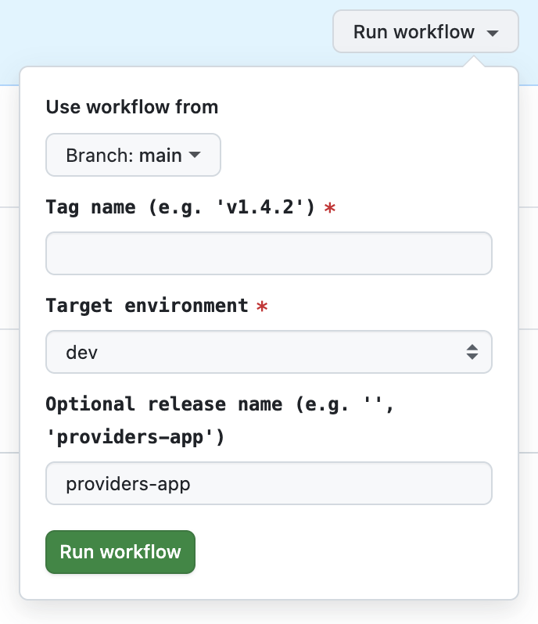Click the red asterisk beside Tag name
The height and width of the screenshot is (624, 538).
(x=330, y=209)
